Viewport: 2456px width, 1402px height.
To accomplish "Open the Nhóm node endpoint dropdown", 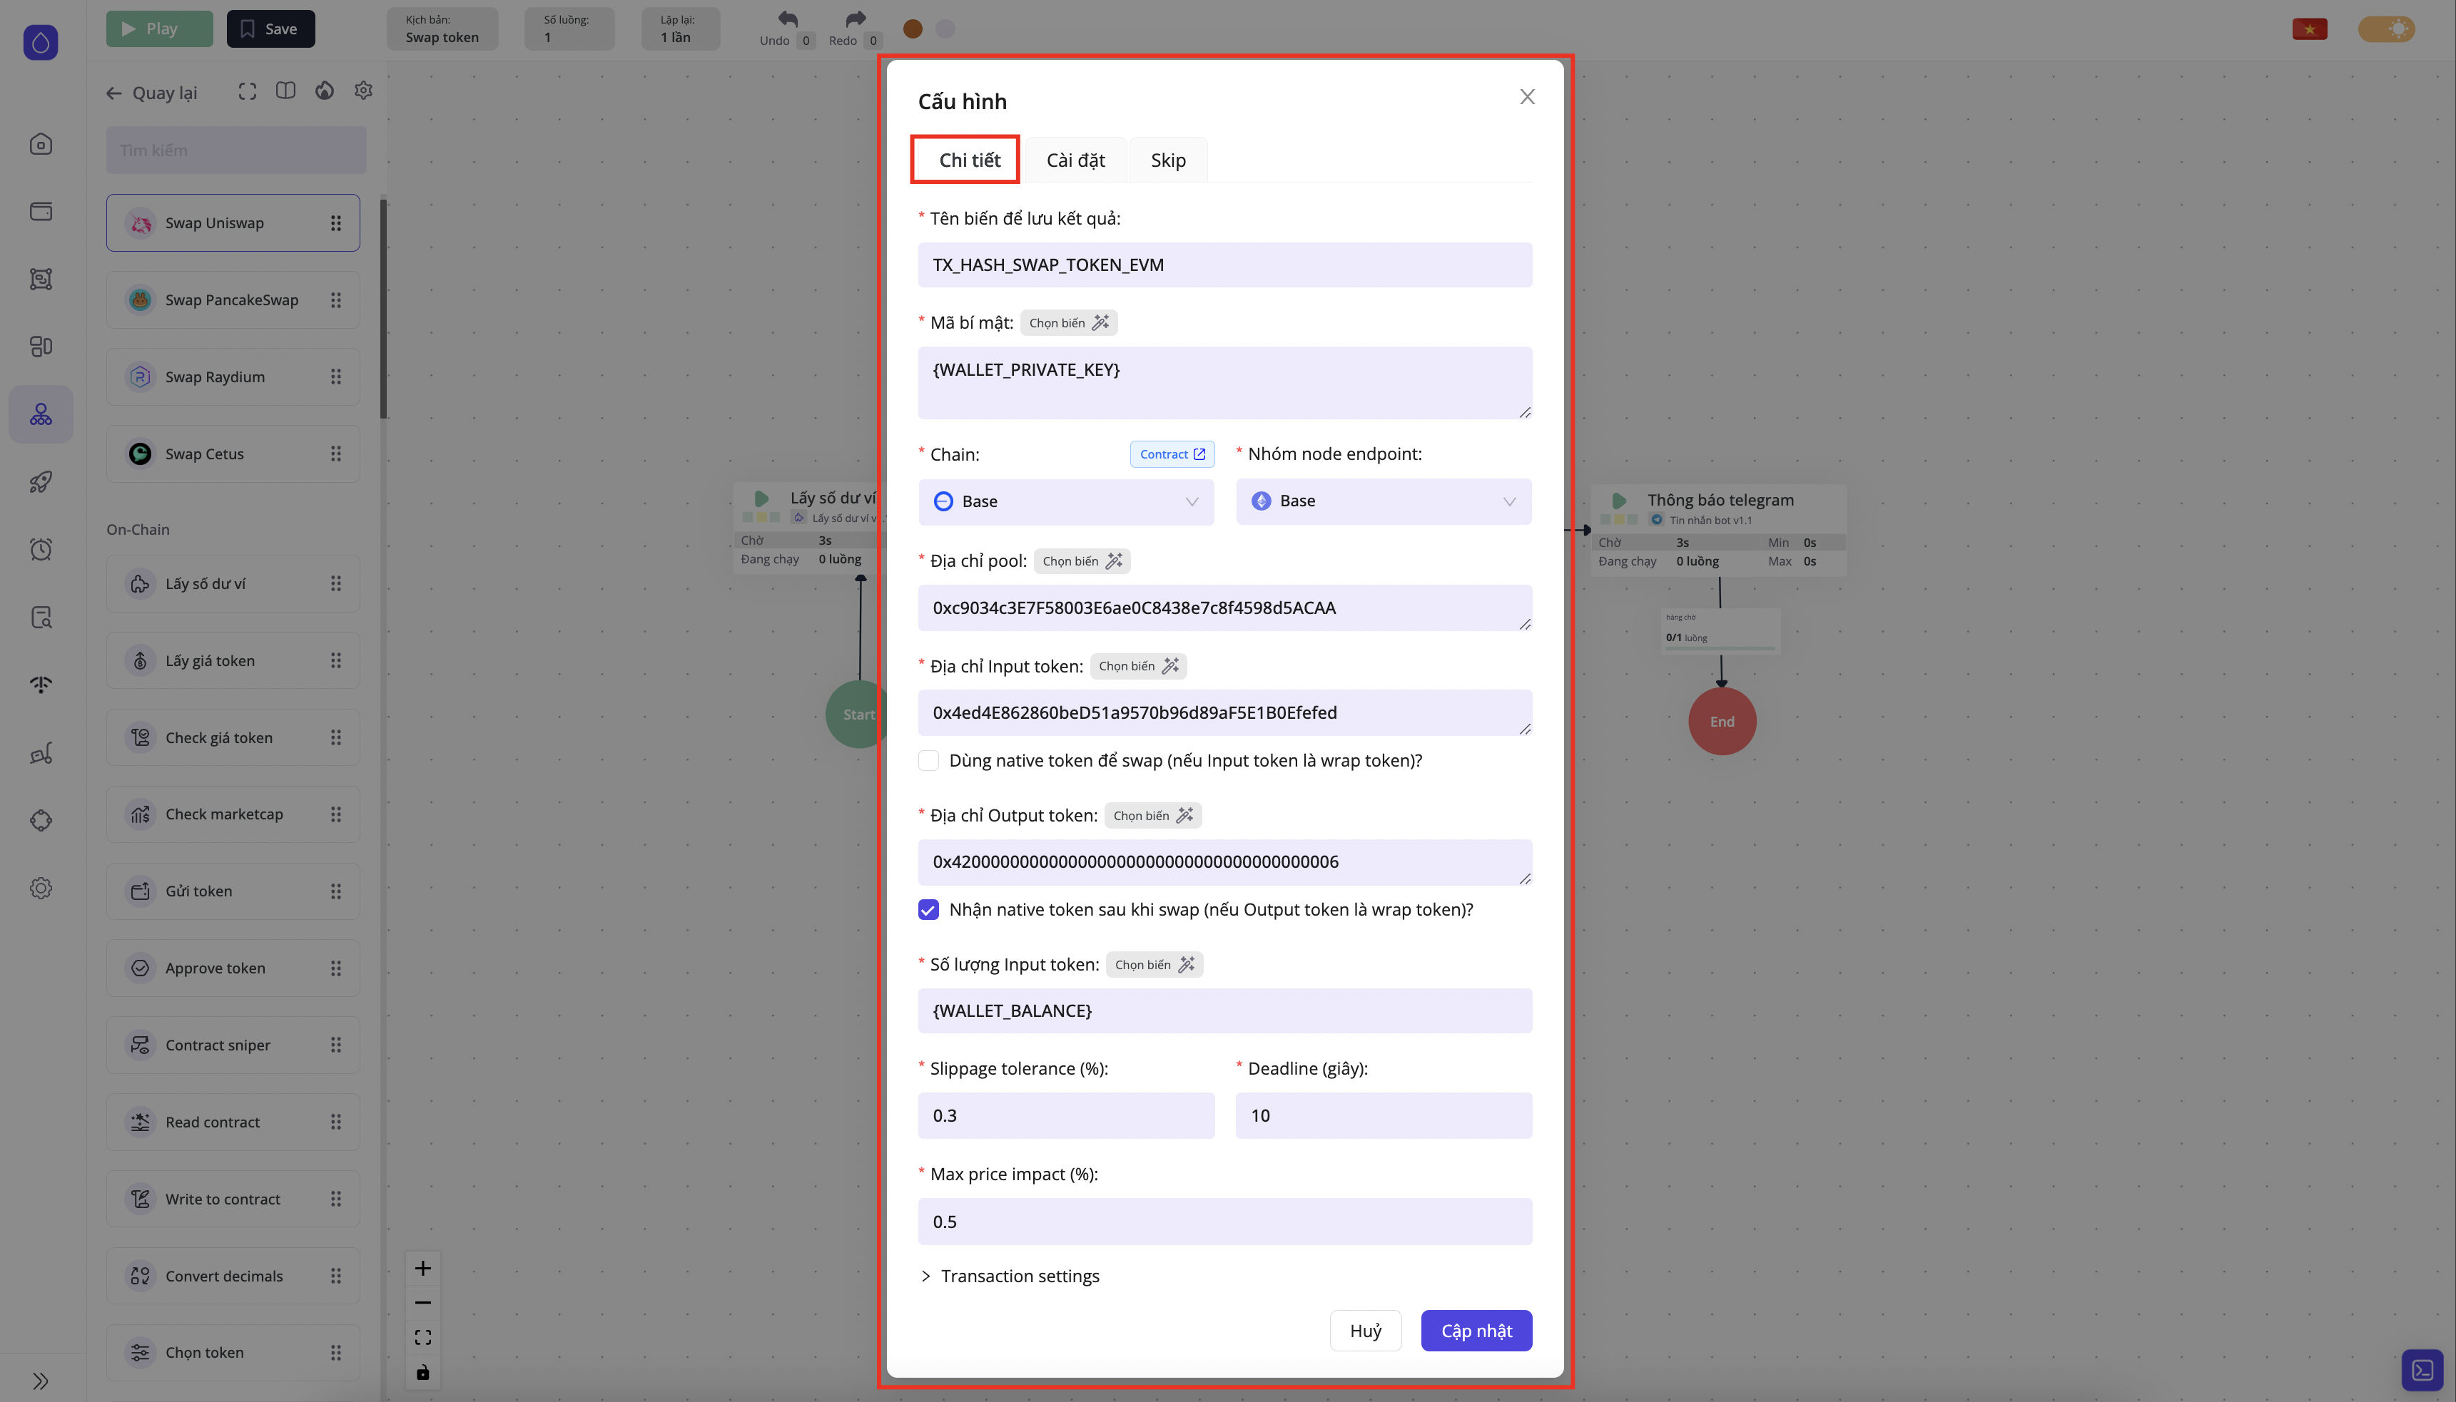I will [1384, 501].
